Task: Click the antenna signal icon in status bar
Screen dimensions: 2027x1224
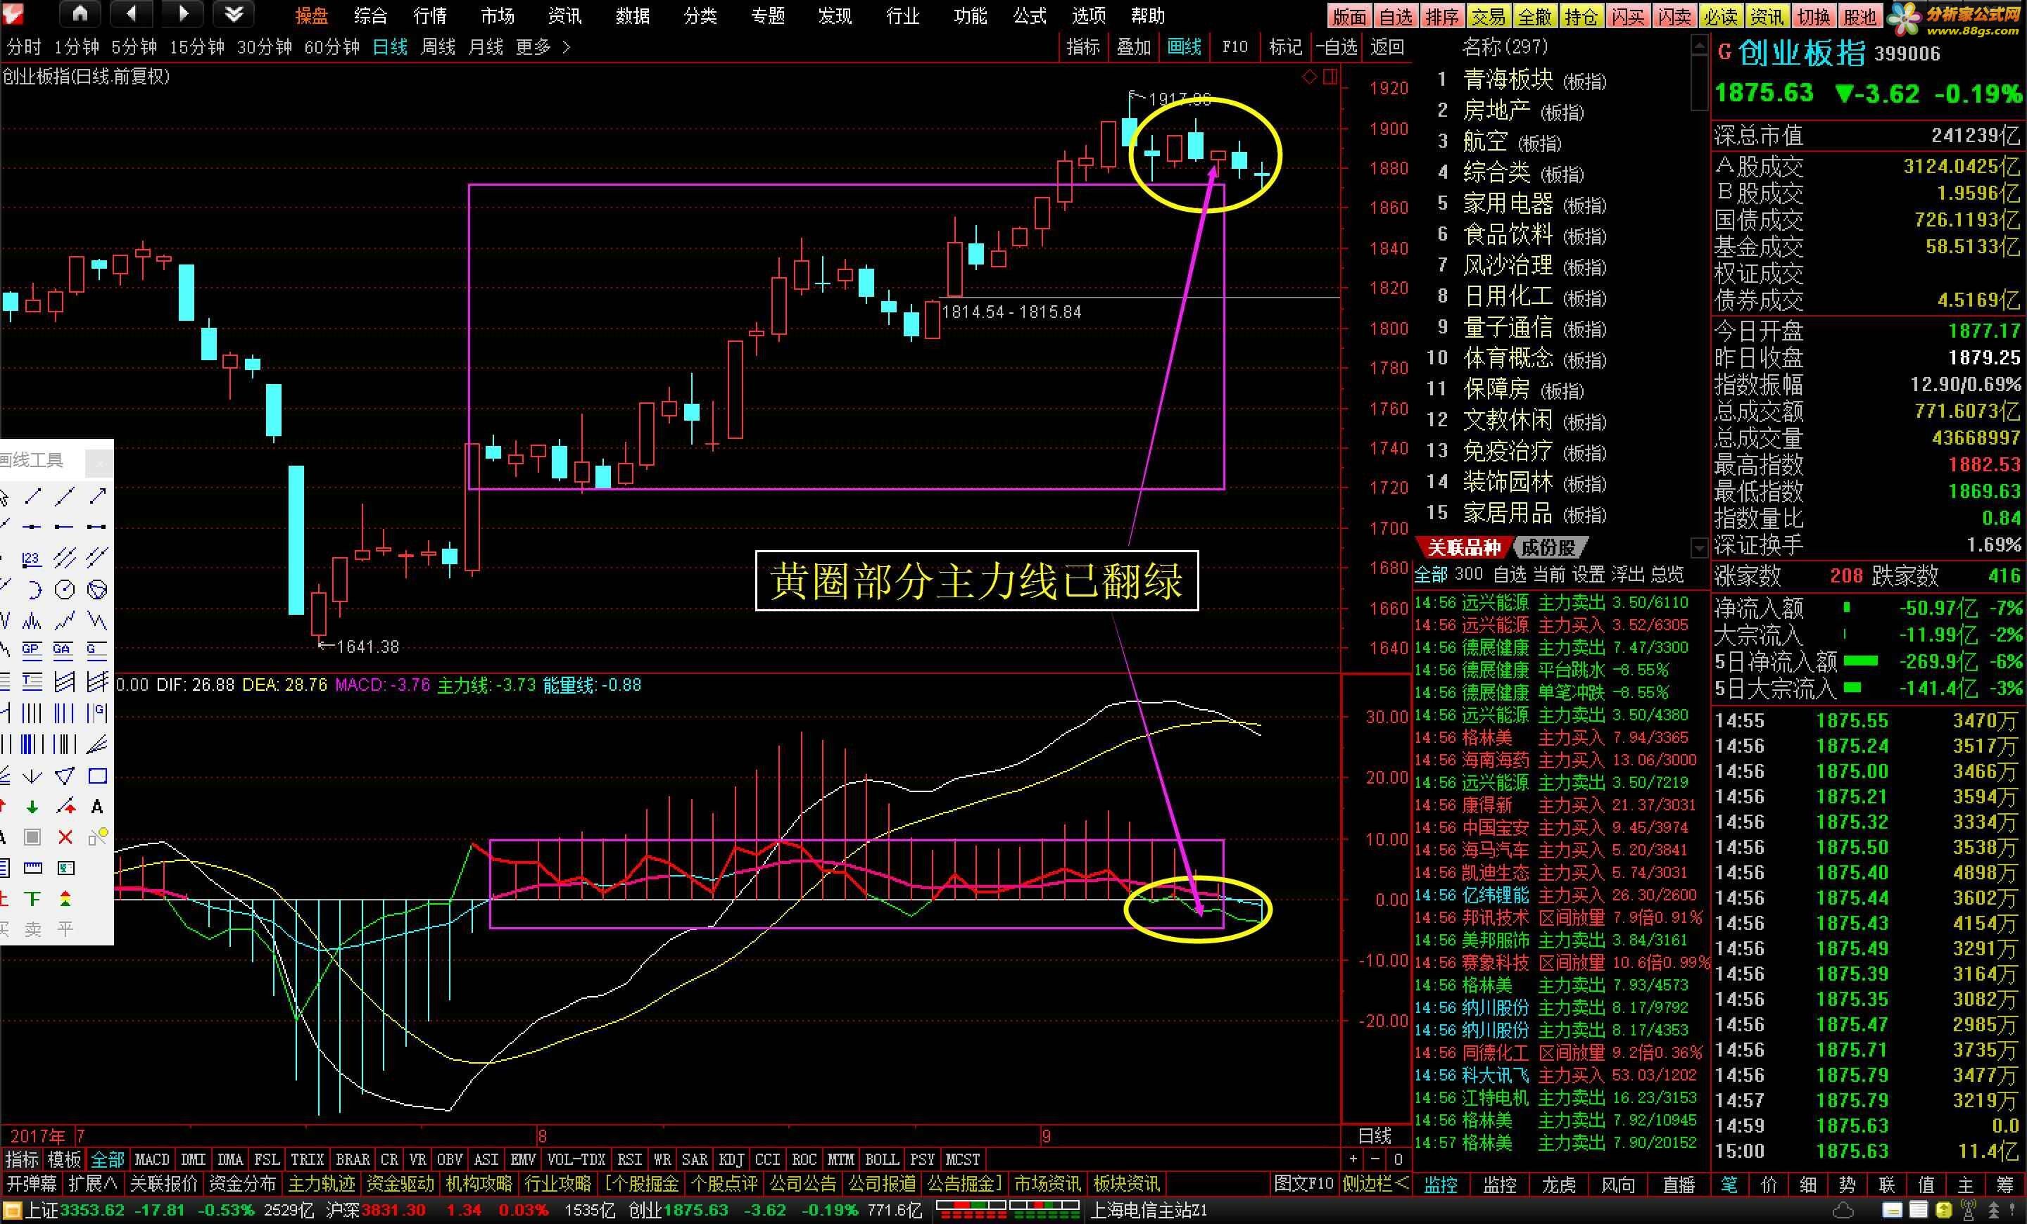Action: 1969,1211
